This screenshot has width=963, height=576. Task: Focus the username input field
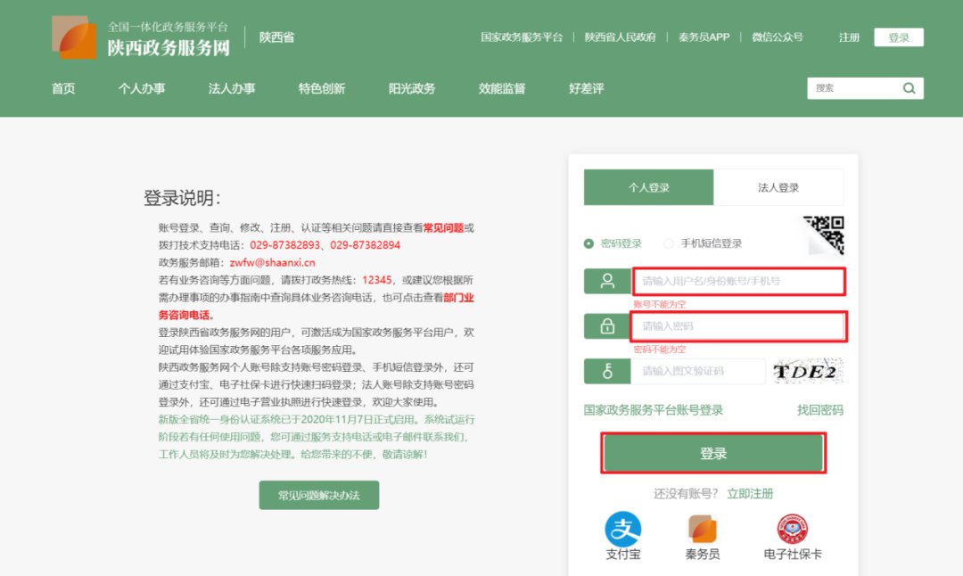738,282
